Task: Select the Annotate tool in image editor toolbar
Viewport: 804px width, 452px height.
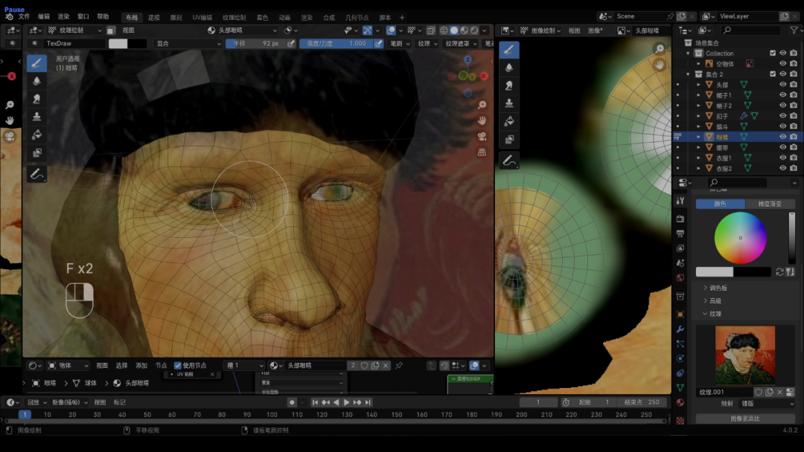Action: [x=508, y=161]
